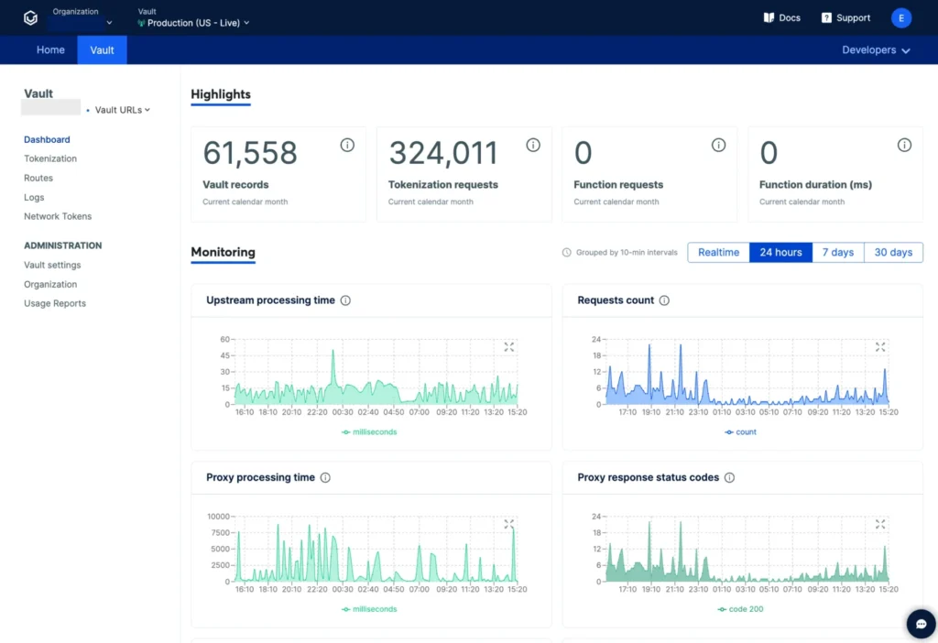The image size is (938, 643).
Task: Select the 24 hours time range
Action: pyautogui.click(x=780, y=253)
